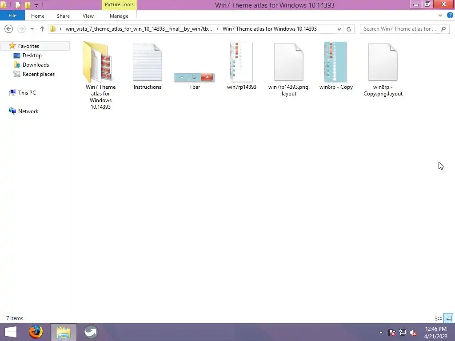Expand the breadcrumb arrow before win_vista_7_theme_atlas
The width and height of the screenshot is (455, 341).
coord(60,29)
